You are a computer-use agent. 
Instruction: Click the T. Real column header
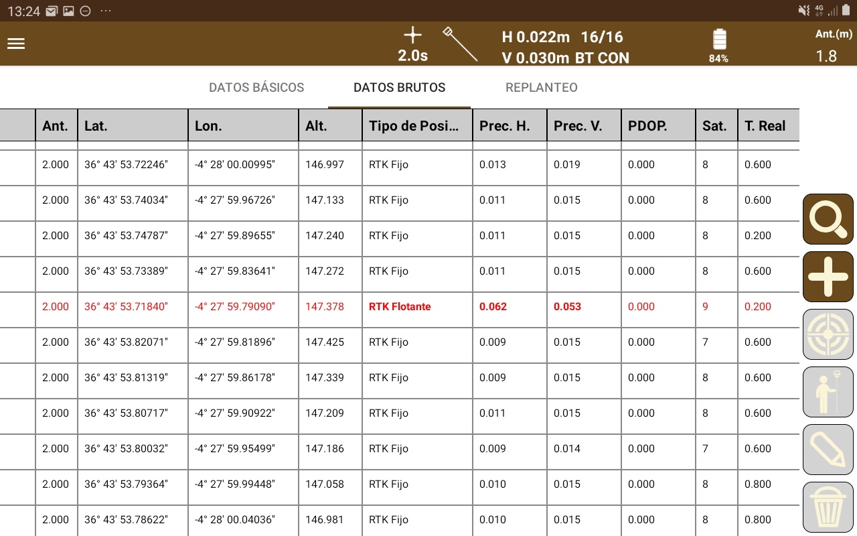pyautogui.click(x=769, y=126)
